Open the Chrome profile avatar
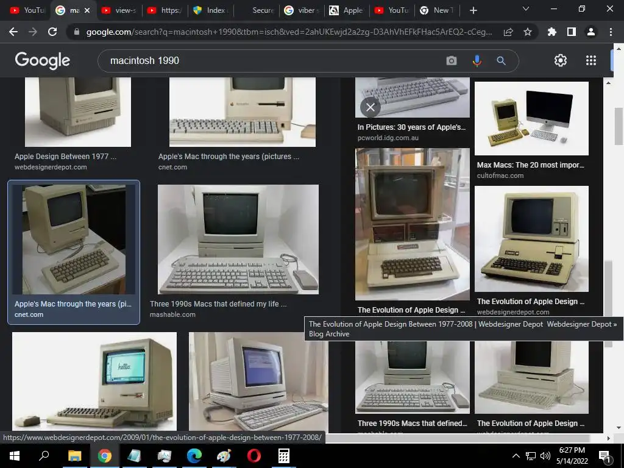Viewport: 624px width, 468px height. [x=591, y=32]
